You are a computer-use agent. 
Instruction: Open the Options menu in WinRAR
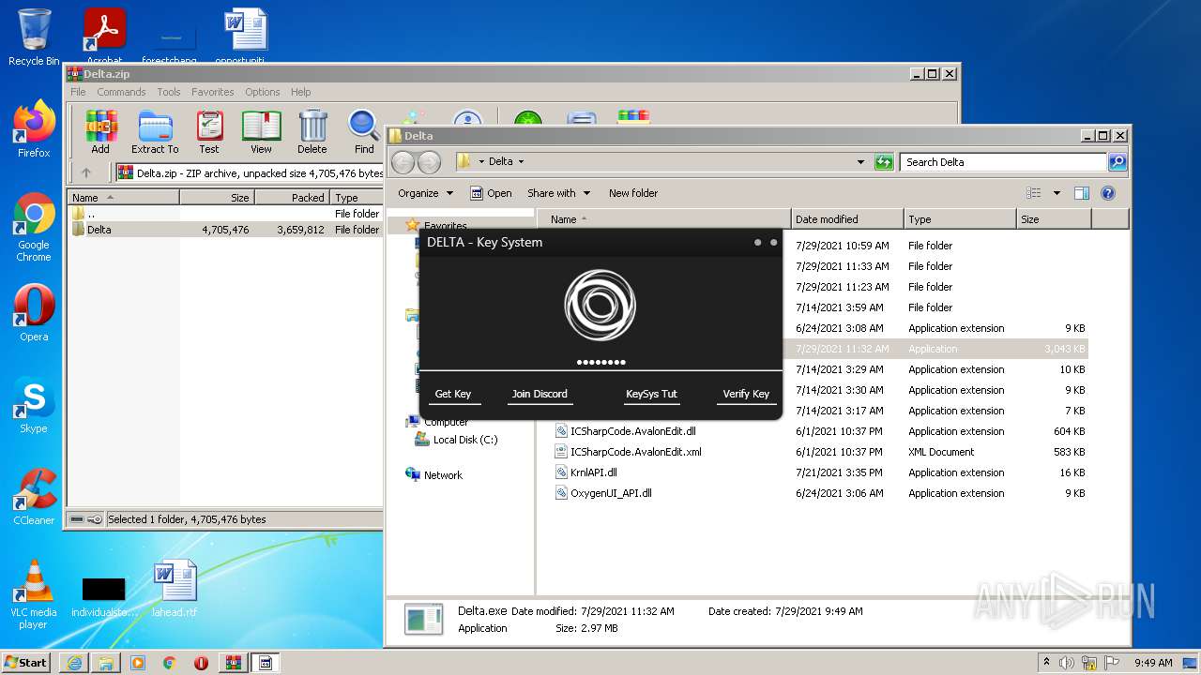(x=263, y=92)
